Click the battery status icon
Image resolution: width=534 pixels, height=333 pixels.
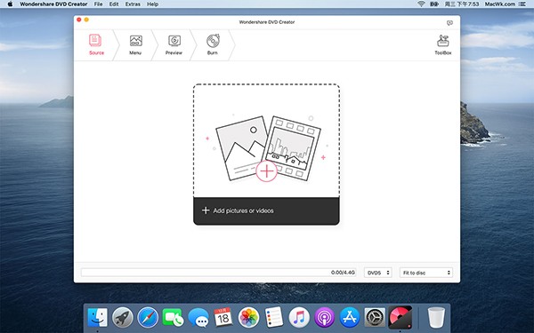(434, 4)
